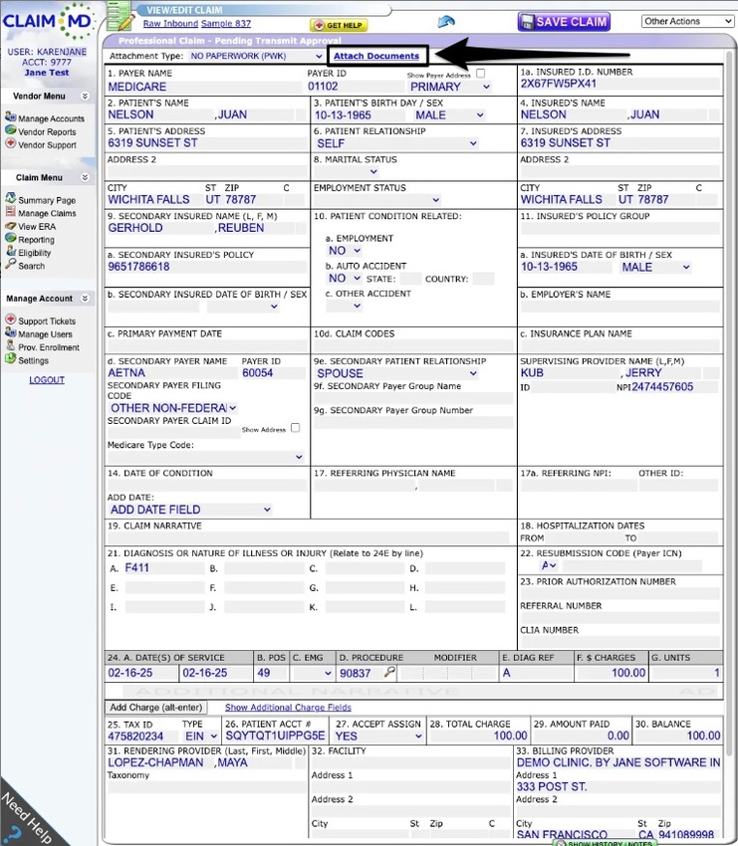Open Secondary Patient Relationship SPOUSE dropdown
Viewport: 738px width, 846px height.
[396, 373]
